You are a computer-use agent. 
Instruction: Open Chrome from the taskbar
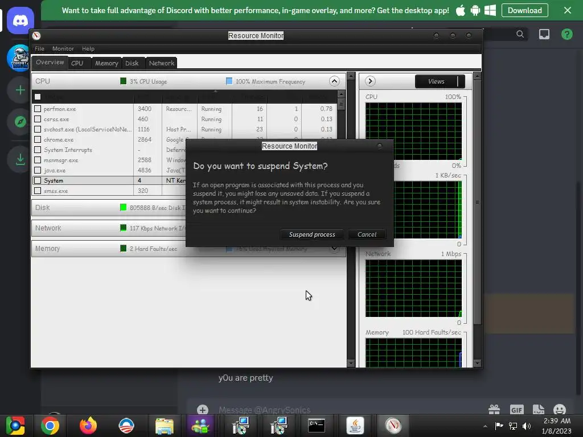coord(50,426)
